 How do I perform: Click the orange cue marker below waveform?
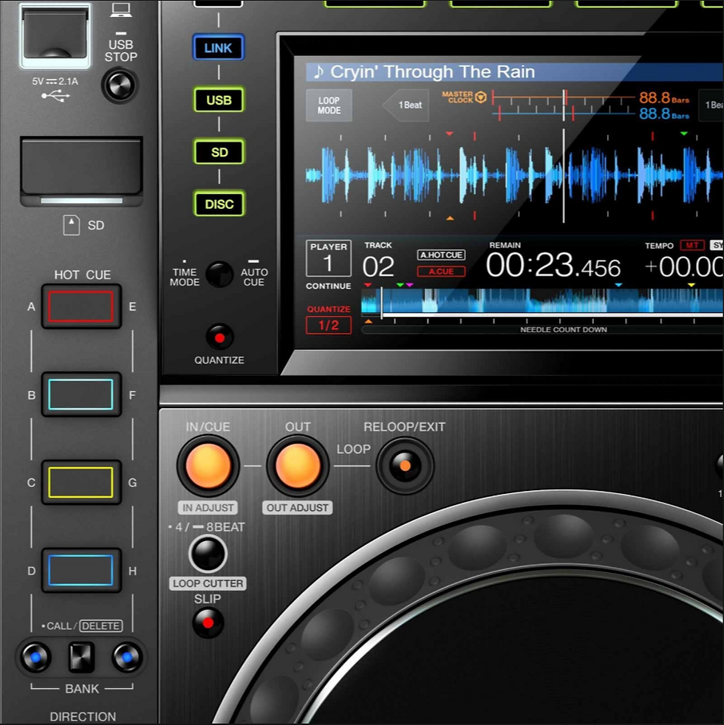tap(450, 218)
